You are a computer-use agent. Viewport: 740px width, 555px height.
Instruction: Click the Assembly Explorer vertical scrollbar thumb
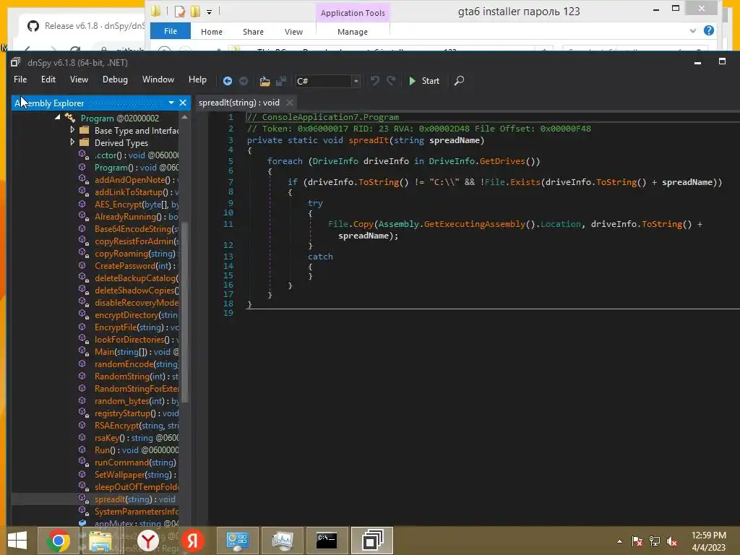coord(184,312)
